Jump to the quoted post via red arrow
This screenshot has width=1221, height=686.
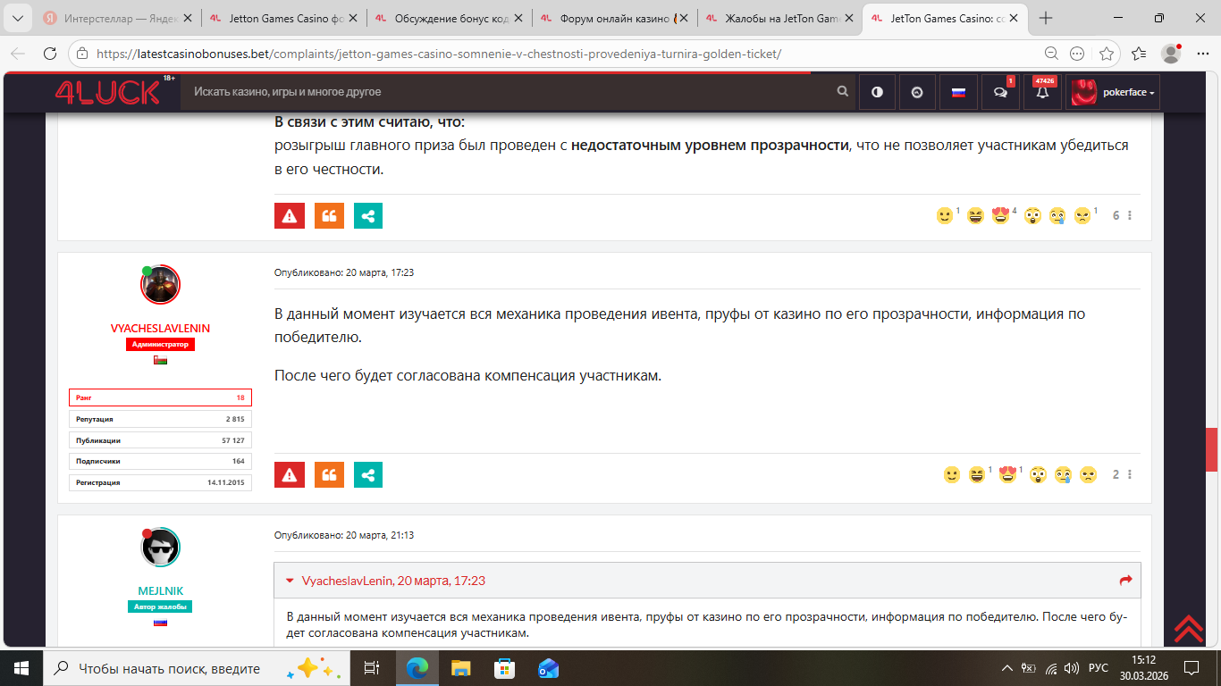point(1125,581)
